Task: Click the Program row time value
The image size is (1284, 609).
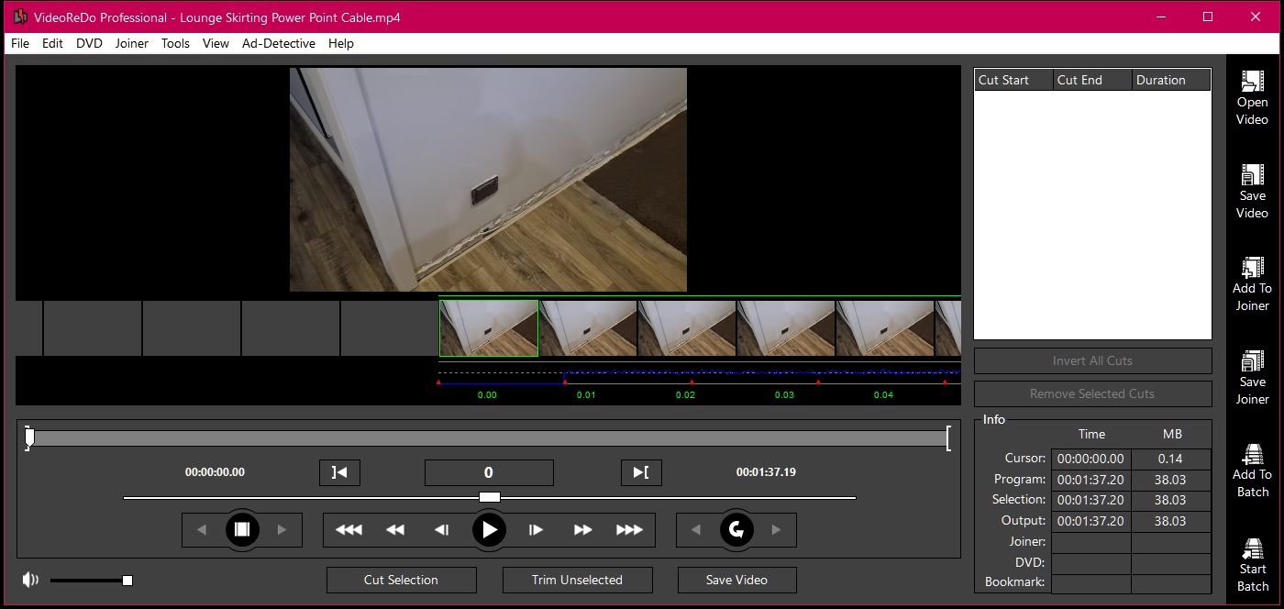Action: [x=1090, y=480]
